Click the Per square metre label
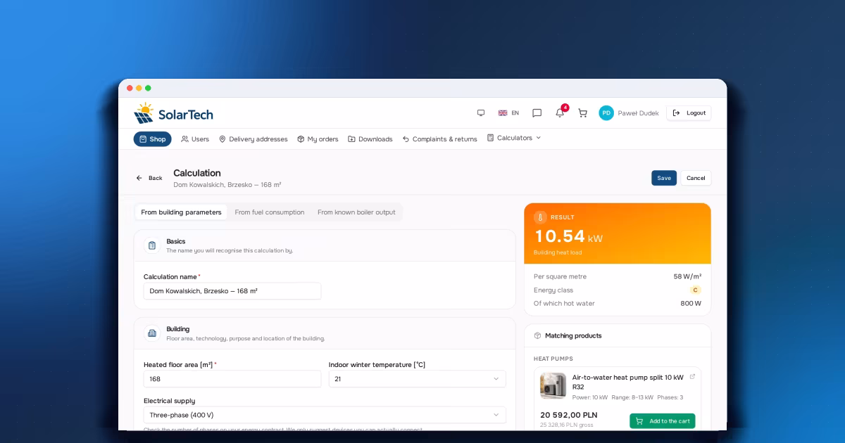This screenshot has height=443, width=845. [560, 276]
